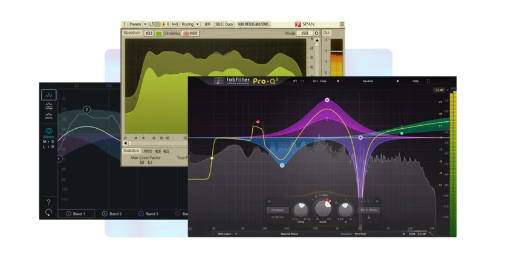Open the help question mark in left plugin
Image resolution: width=508 pixels, height=260 pixels.
click(48, 203)
